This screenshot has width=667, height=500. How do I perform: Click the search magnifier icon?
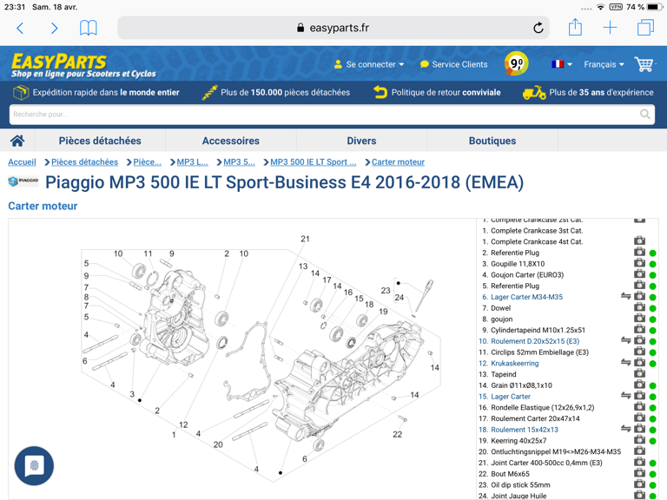click(645, 115)
